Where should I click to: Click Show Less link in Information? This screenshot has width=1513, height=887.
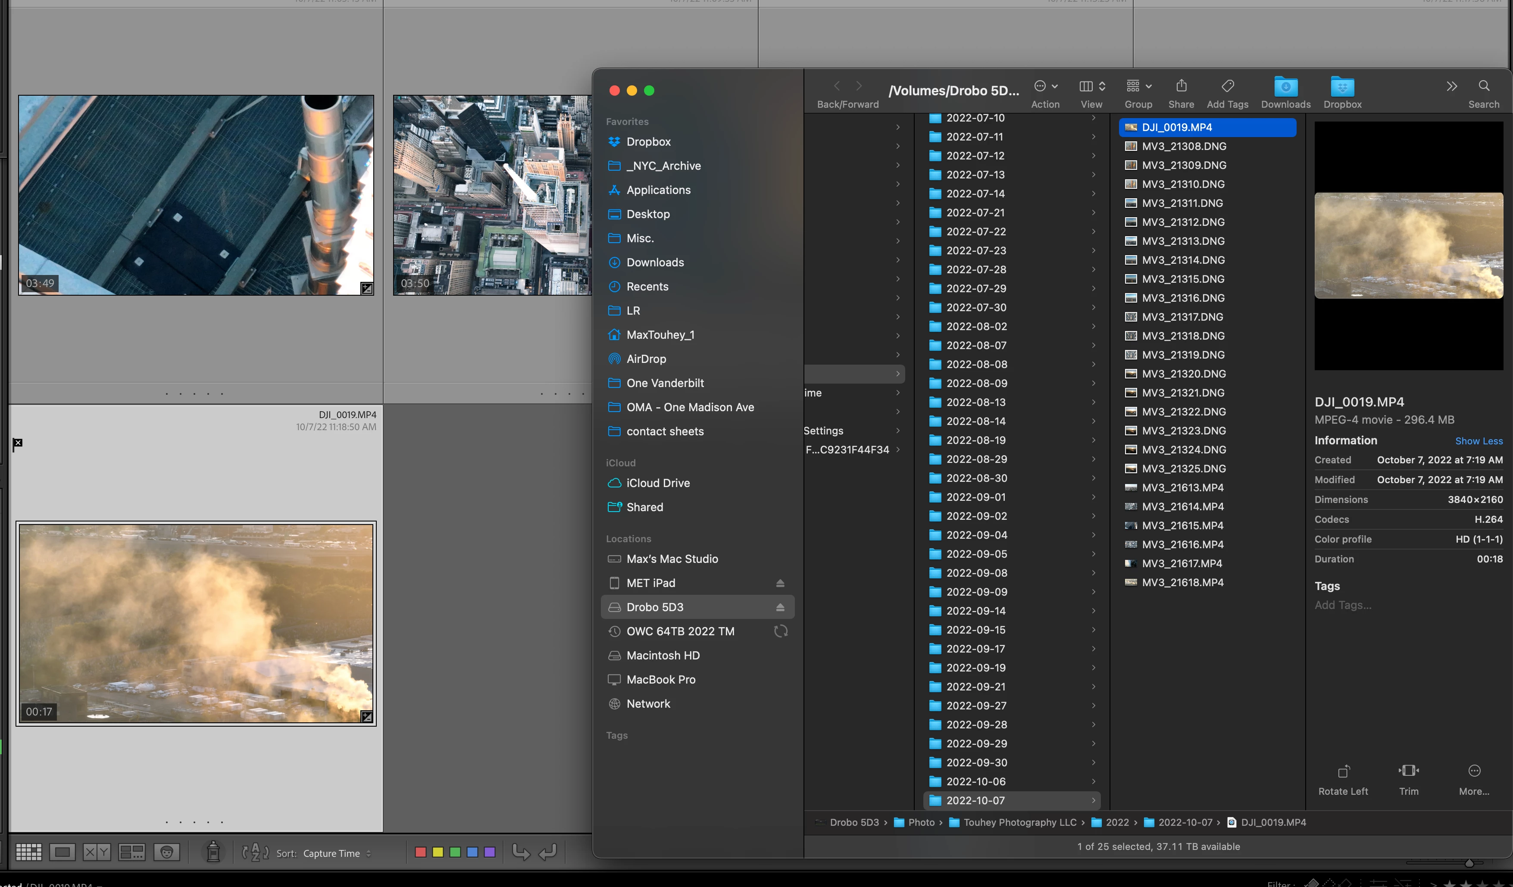[x=1478, y=440]
